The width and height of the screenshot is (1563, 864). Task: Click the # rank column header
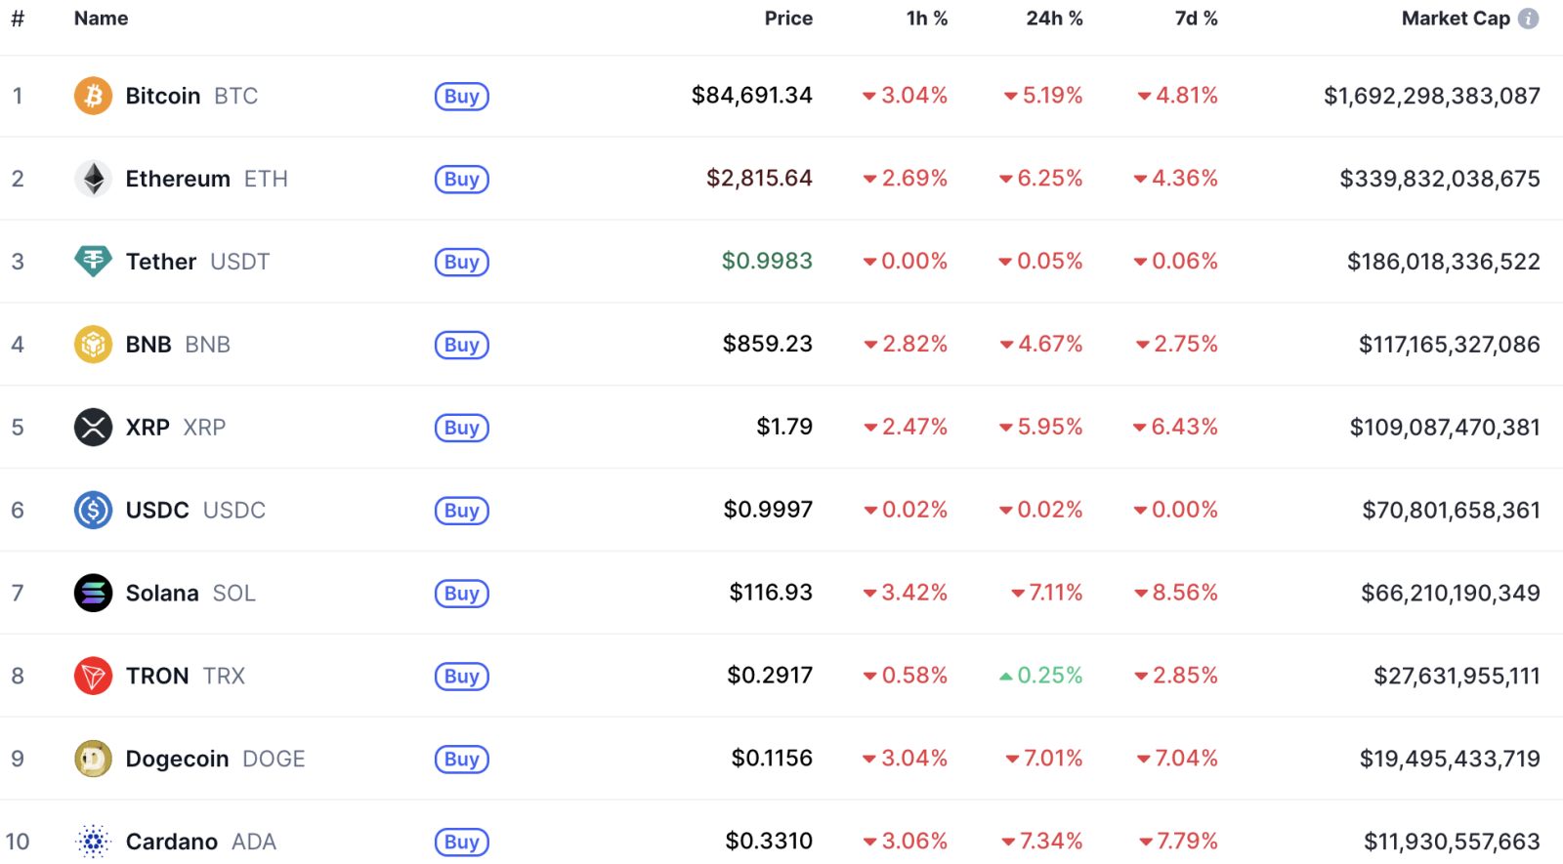pos(18,19)
